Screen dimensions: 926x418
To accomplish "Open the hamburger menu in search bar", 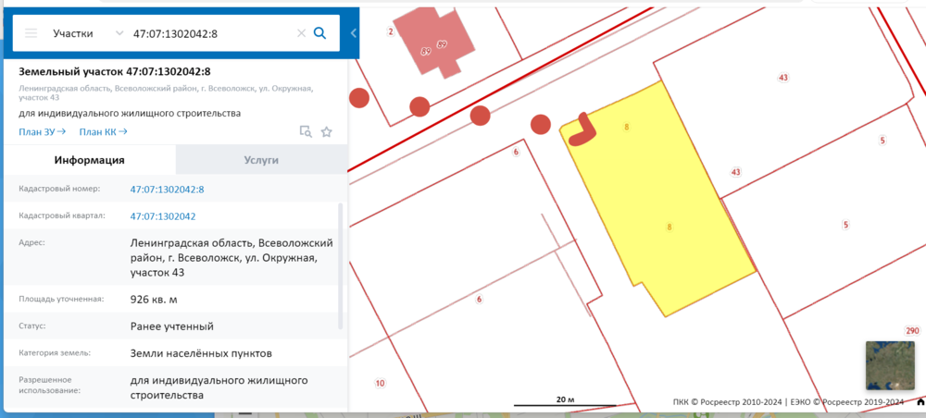I will click(31, 33).
